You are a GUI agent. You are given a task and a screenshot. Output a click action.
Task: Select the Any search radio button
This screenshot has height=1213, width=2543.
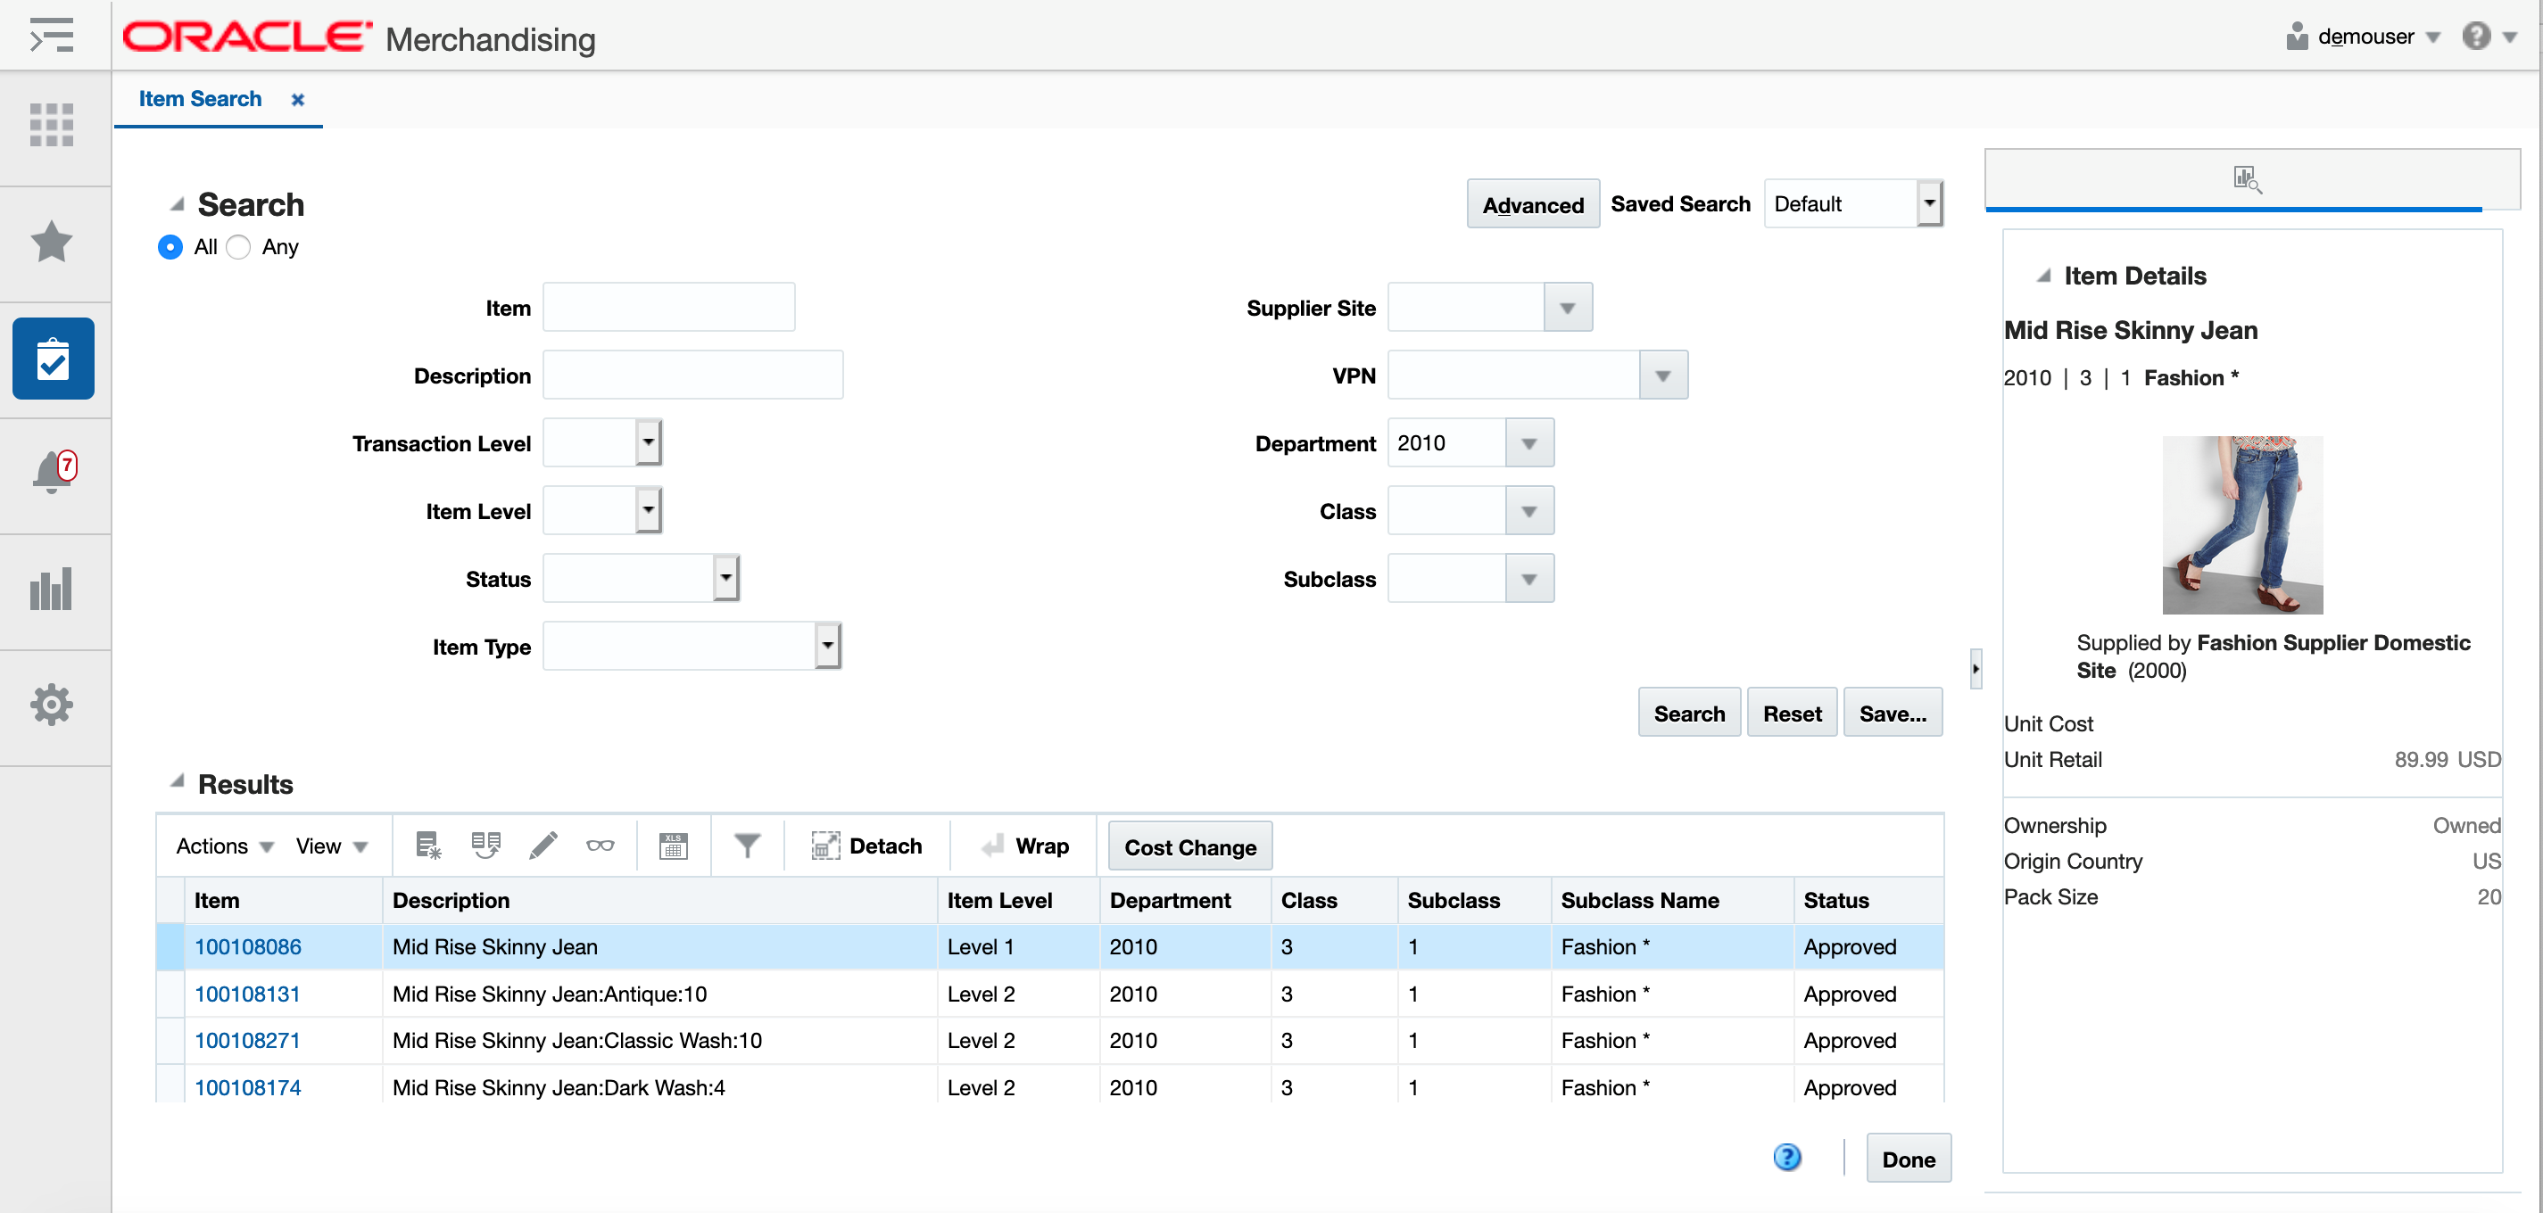pyautogui.click(x=237, y=247)
